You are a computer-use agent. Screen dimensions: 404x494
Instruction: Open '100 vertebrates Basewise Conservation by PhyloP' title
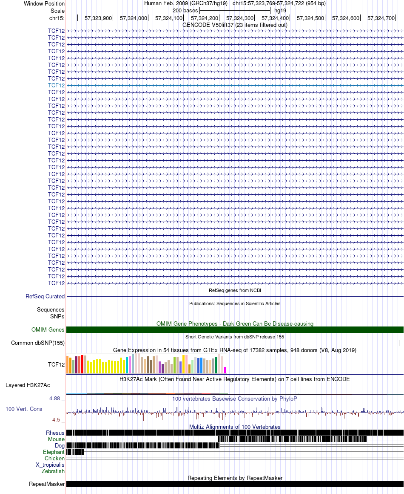point(235,399)
